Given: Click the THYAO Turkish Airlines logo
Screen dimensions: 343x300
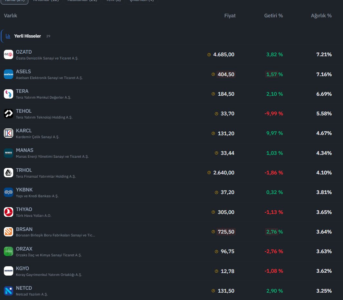Looking at the screenshot, I should click(8, 212).
